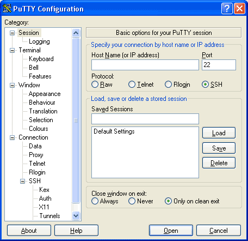Click the question mark help icon

[x=227, y=8]
